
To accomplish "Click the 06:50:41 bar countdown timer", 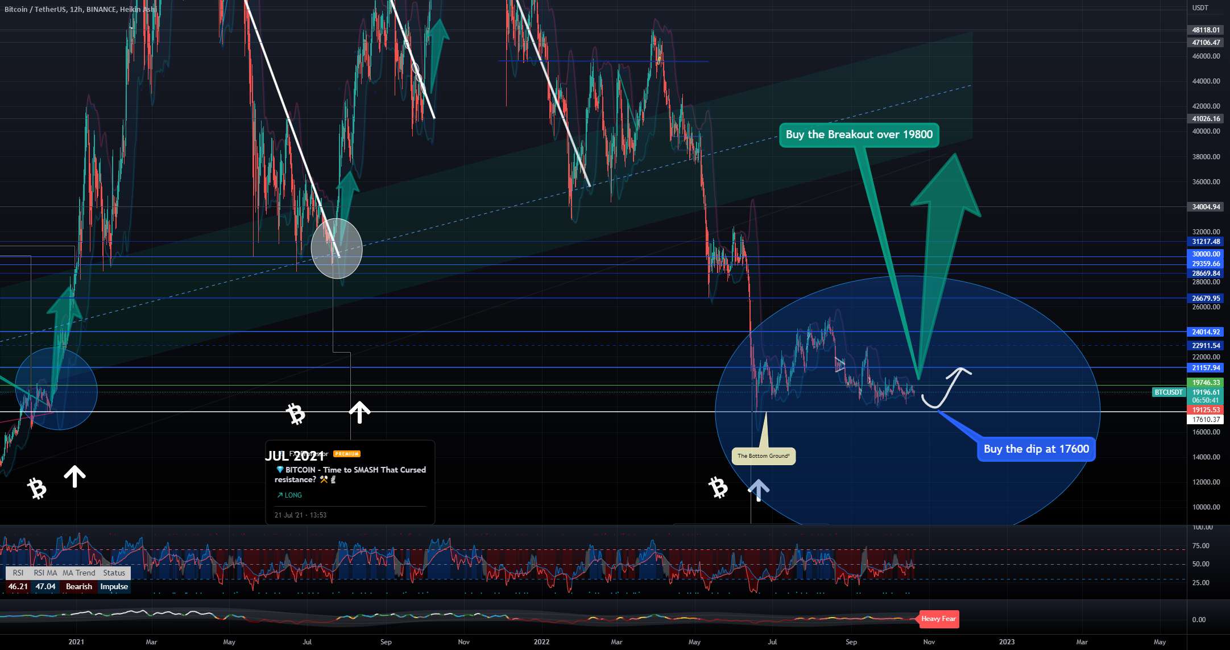I will [1206, 400].
